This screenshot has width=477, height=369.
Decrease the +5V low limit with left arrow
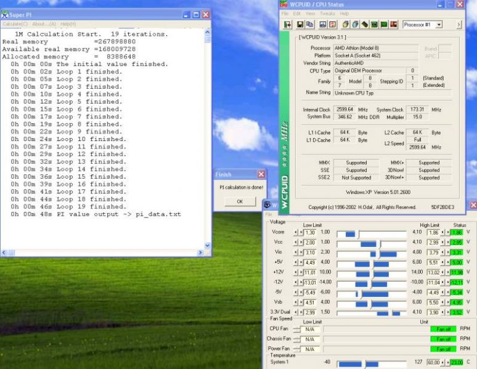(x=296, y=262)
